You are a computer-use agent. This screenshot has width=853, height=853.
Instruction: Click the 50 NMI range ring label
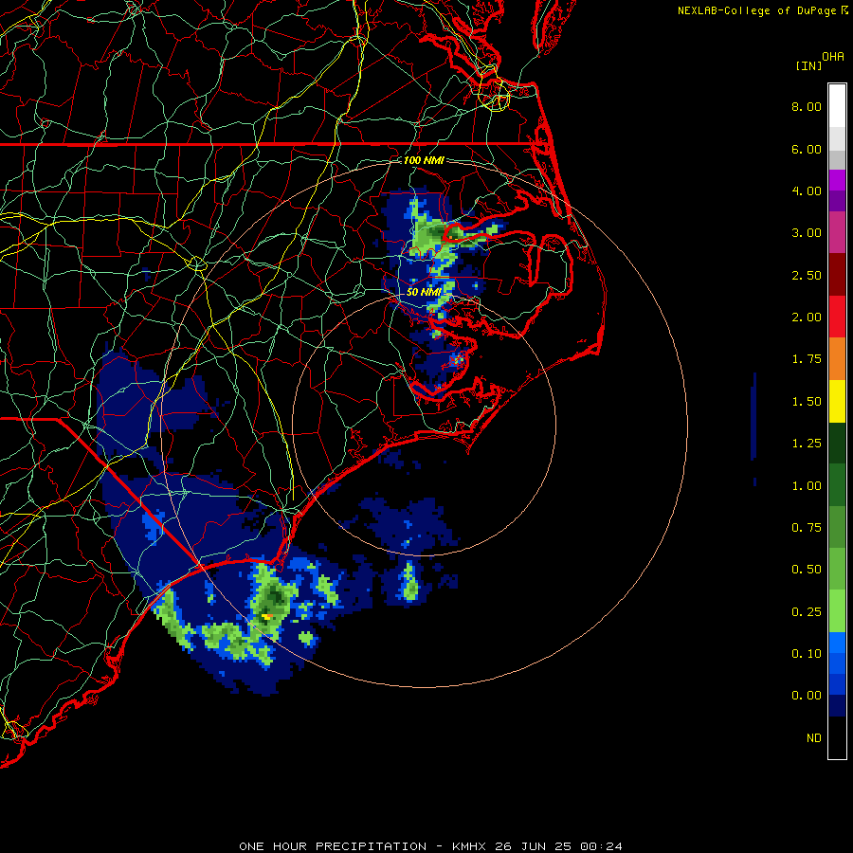[x=424, y=292]
